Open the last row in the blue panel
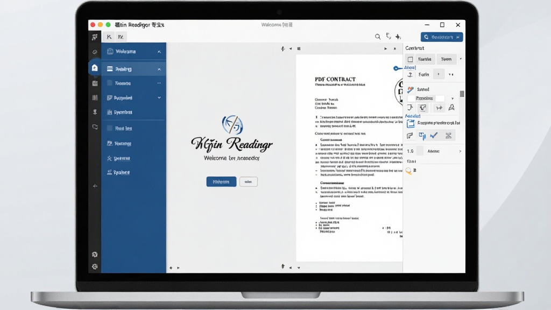This screenshot has width=551, height=310. coord(133,172)
